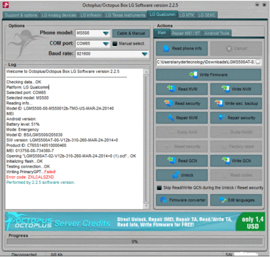Expand the Phone model dropdown
This screenshot has width=270, height=257.
[x=106, y=33]
